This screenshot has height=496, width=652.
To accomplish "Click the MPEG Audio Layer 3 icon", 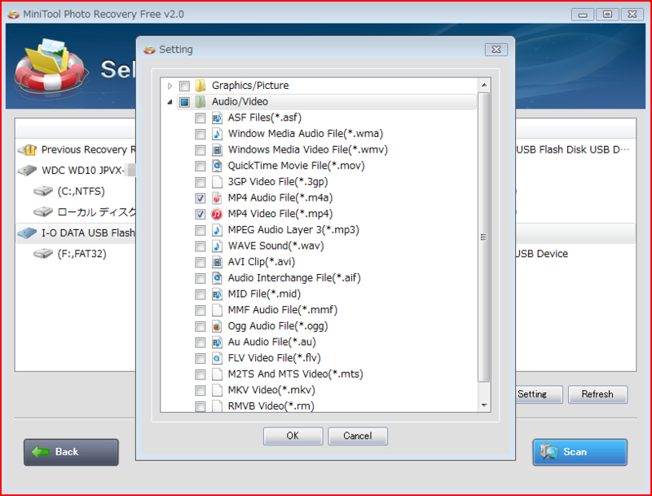I will click(217, 230).
